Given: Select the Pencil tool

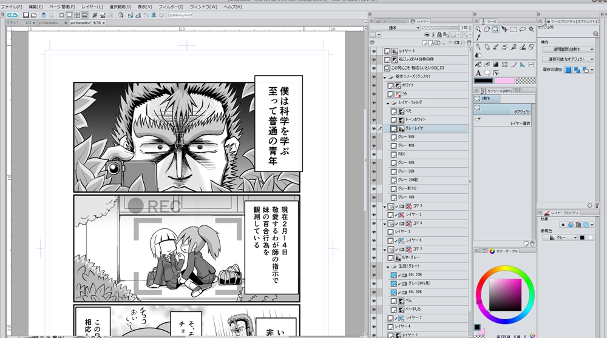Looking at the screenshot, I should (487, 47).
